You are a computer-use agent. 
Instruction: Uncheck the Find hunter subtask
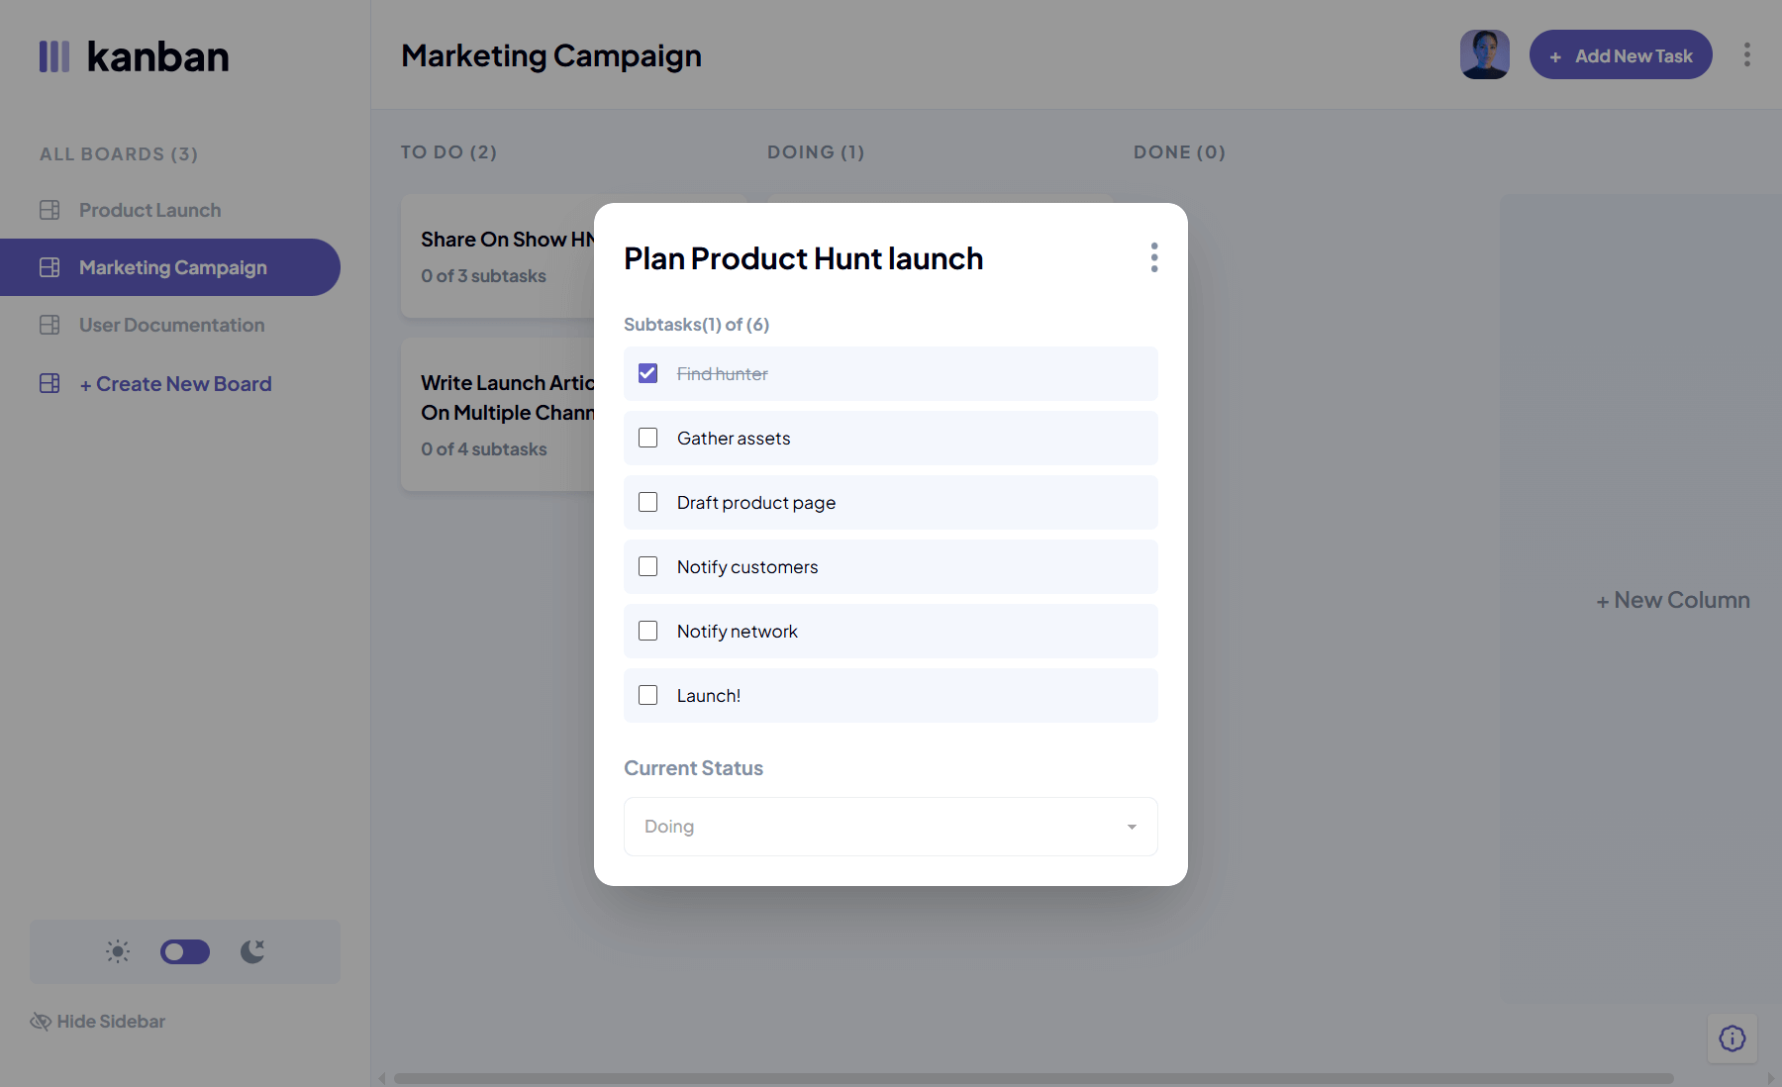click(x=648, y=373)
